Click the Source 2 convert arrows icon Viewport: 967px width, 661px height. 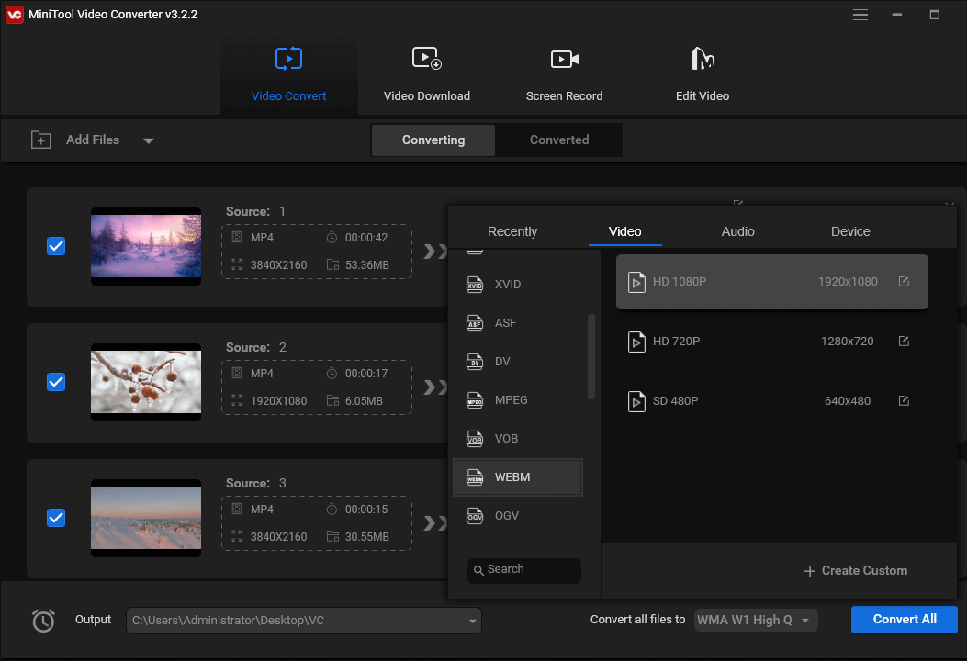[435, 387]
